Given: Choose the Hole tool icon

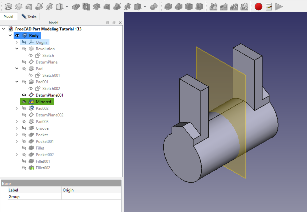Looking at the screenshot, I should pos(86,6).
